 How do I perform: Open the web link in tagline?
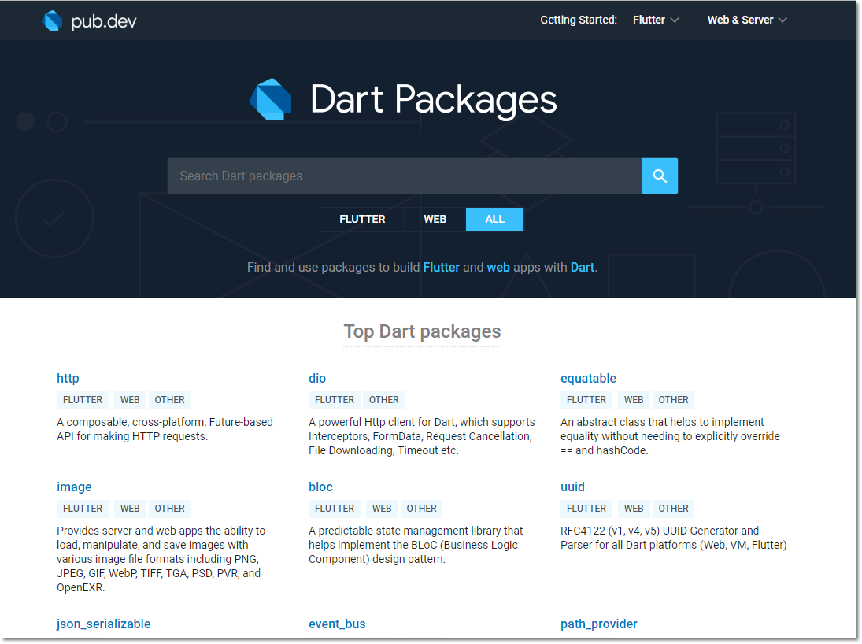coord(498,267)
